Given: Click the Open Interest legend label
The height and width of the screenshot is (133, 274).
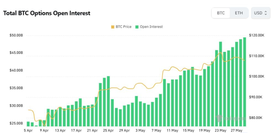Looking at the screenshot, I should coord(151,27).
